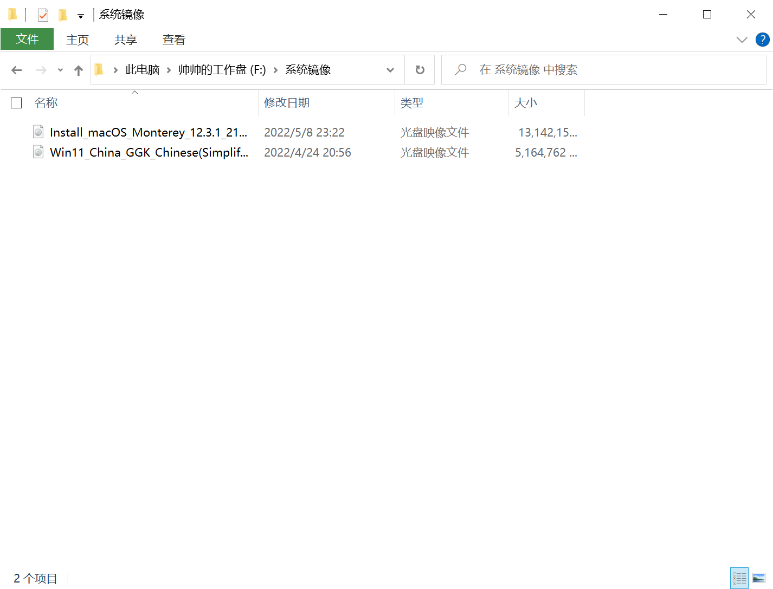Open the Customize Quick Access Toolbar dropdown
This screenshot has width=773, height=589.
[x=81, y=16]
